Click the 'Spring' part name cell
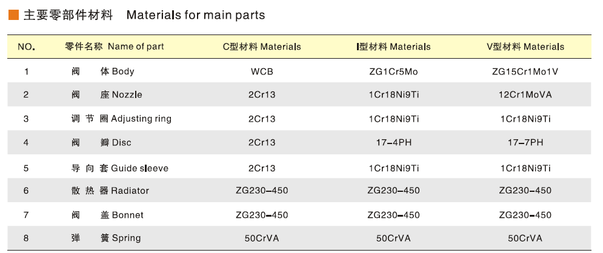This screenshot has height=253, width=603. (x=106, y=238)
